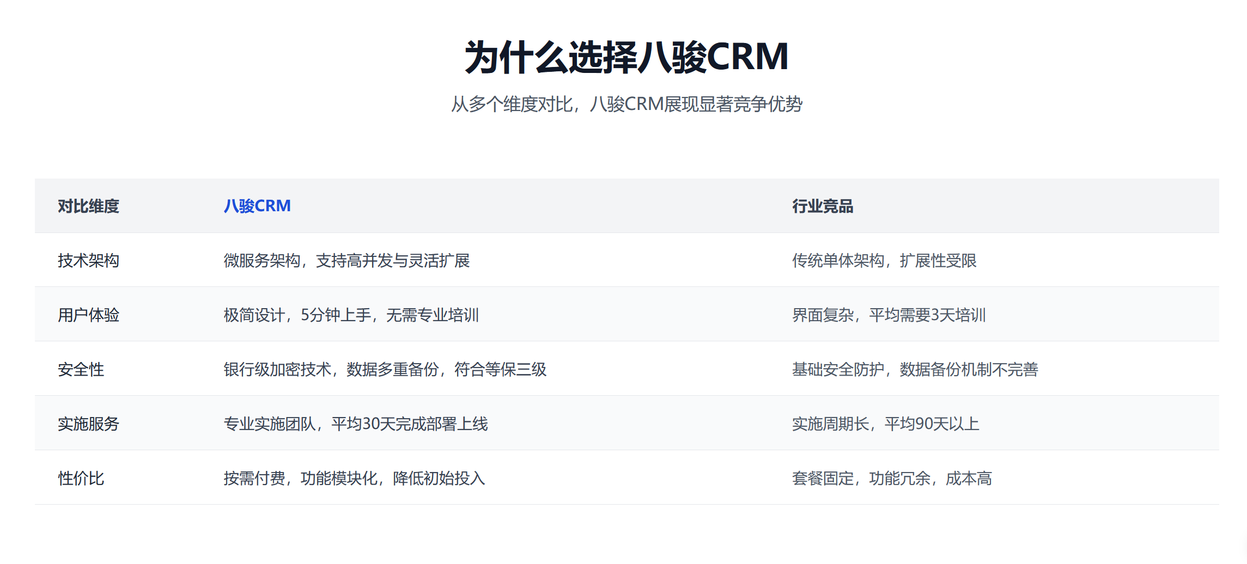The width and height of the screenshot is (1247, 564).
Task: Click the 传统单体架构 competitor cell
Action: pyautogui.click(x=885, y=261)
